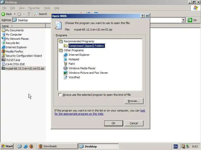Choose Internet Explorer in Other Programs list
201x150 pixels.
79,55
